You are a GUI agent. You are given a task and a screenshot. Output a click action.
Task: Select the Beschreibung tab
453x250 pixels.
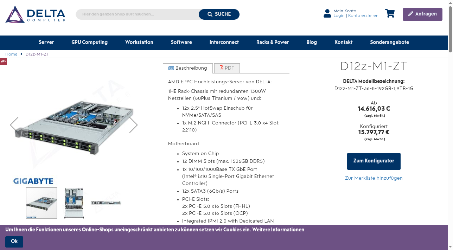(188, 68)
